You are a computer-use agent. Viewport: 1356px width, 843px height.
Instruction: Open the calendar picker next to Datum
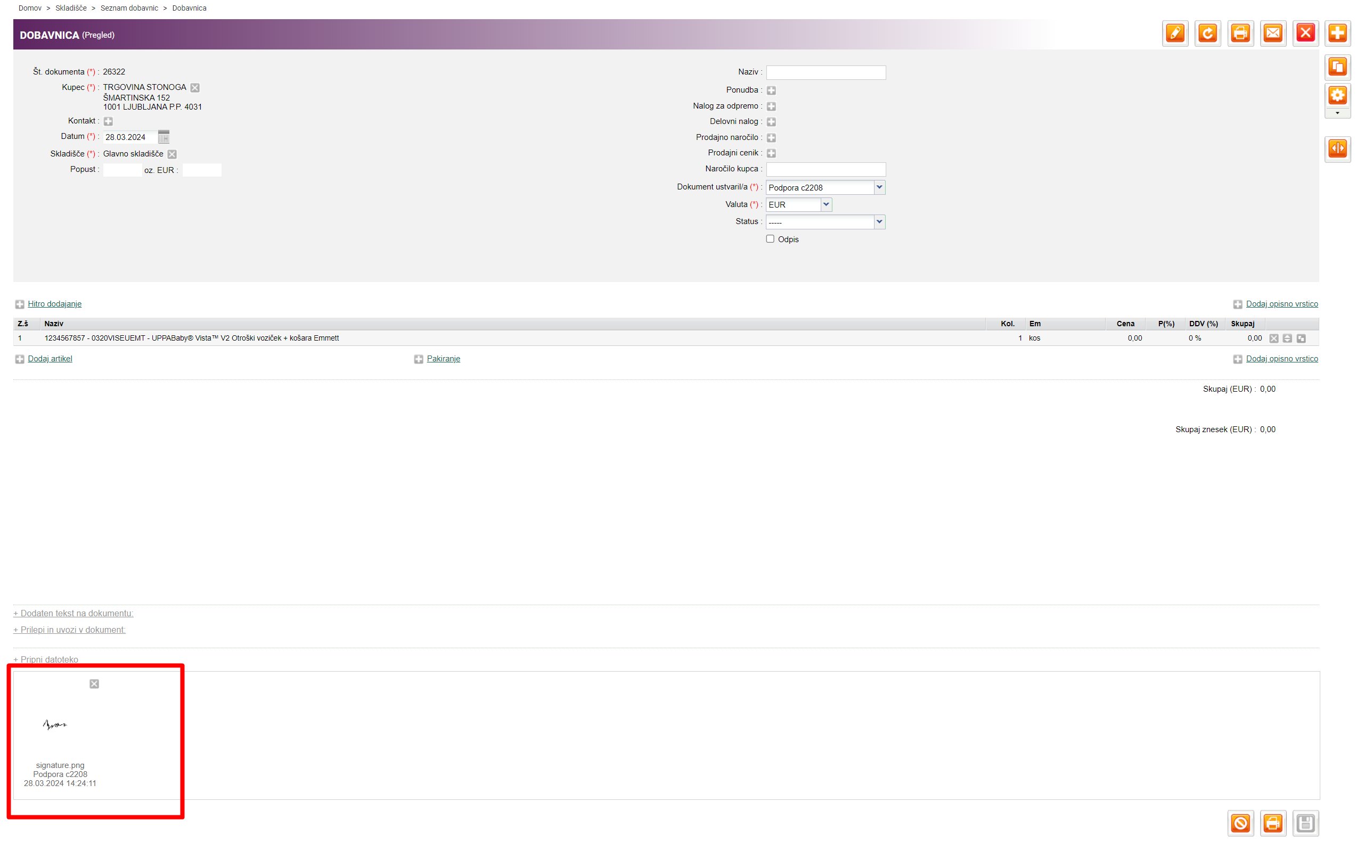pos(164,137)
